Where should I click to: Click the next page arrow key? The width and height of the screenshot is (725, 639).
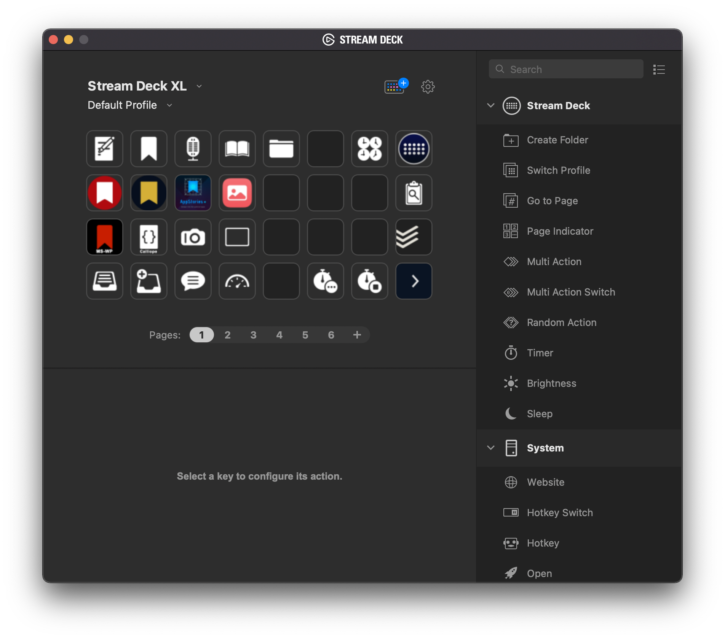pyautogui.click(x=414, y=281)
